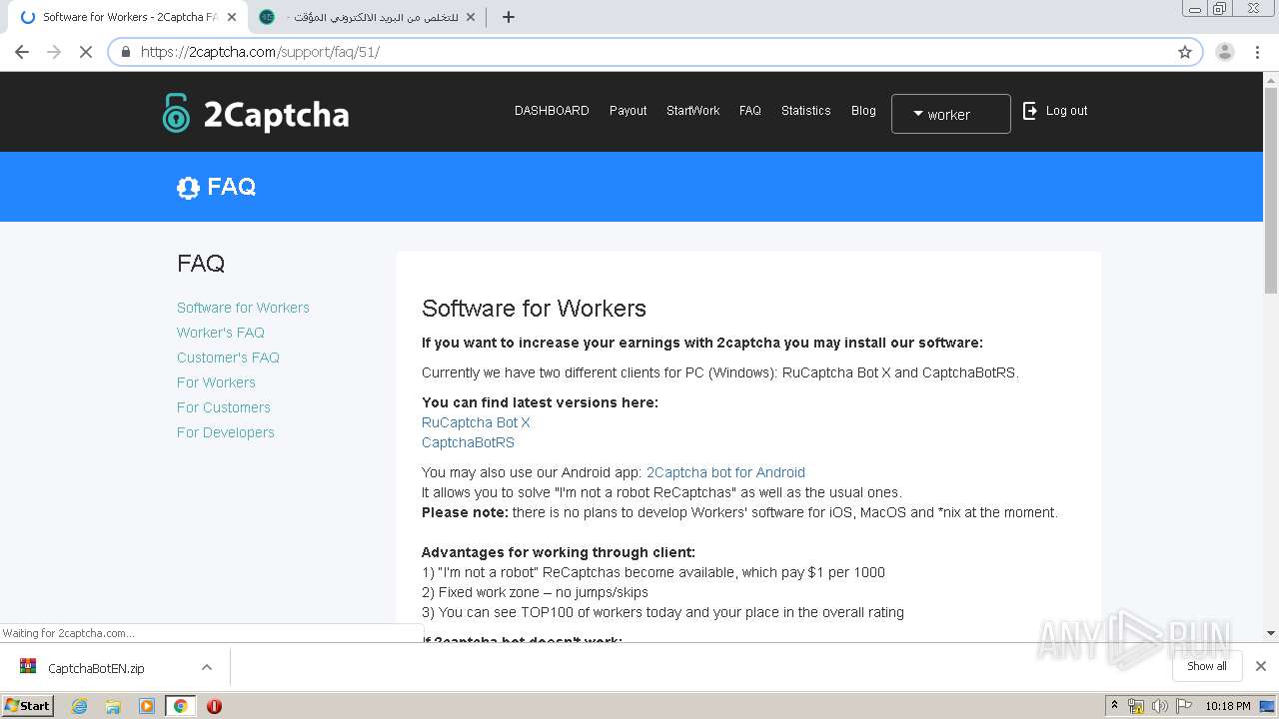Viewport: 1279px width, 719px height.
Task: Open the CaptchaBotEN.zip file icon
Action: tap(28, 667)
